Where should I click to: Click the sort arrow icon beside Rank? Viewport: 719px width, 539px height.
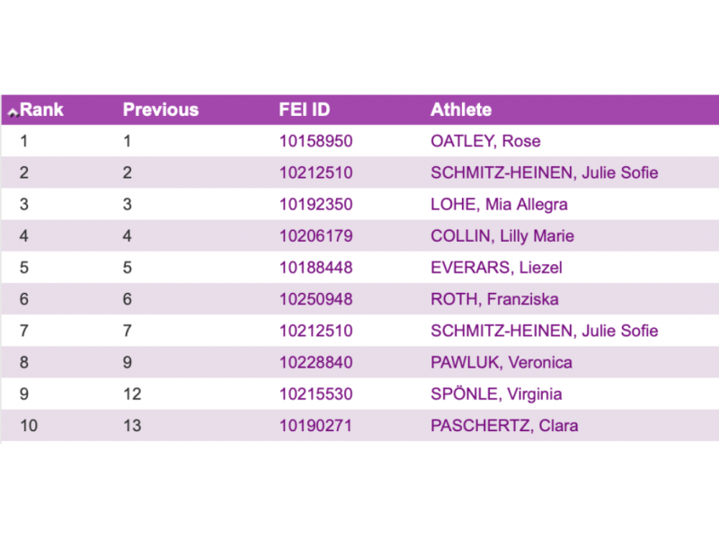click(13, 112)
